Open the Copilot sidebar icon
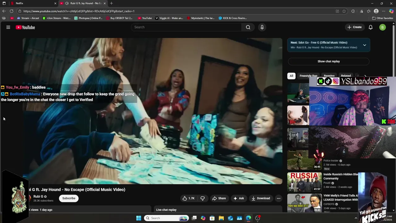The width and height of the screenshot is (396, 223). (x=391, y=11)
